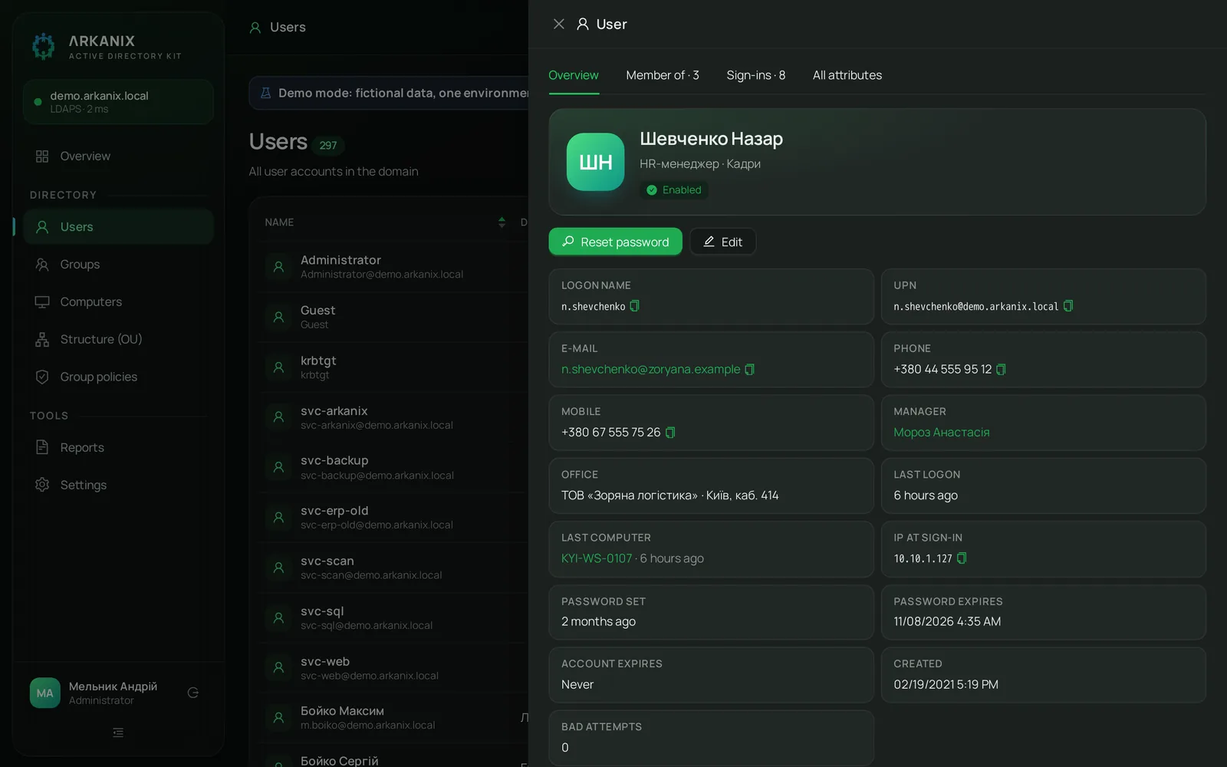Click the Reset password button
Screen dimensions: 1227x767
[x=616, y=242]
